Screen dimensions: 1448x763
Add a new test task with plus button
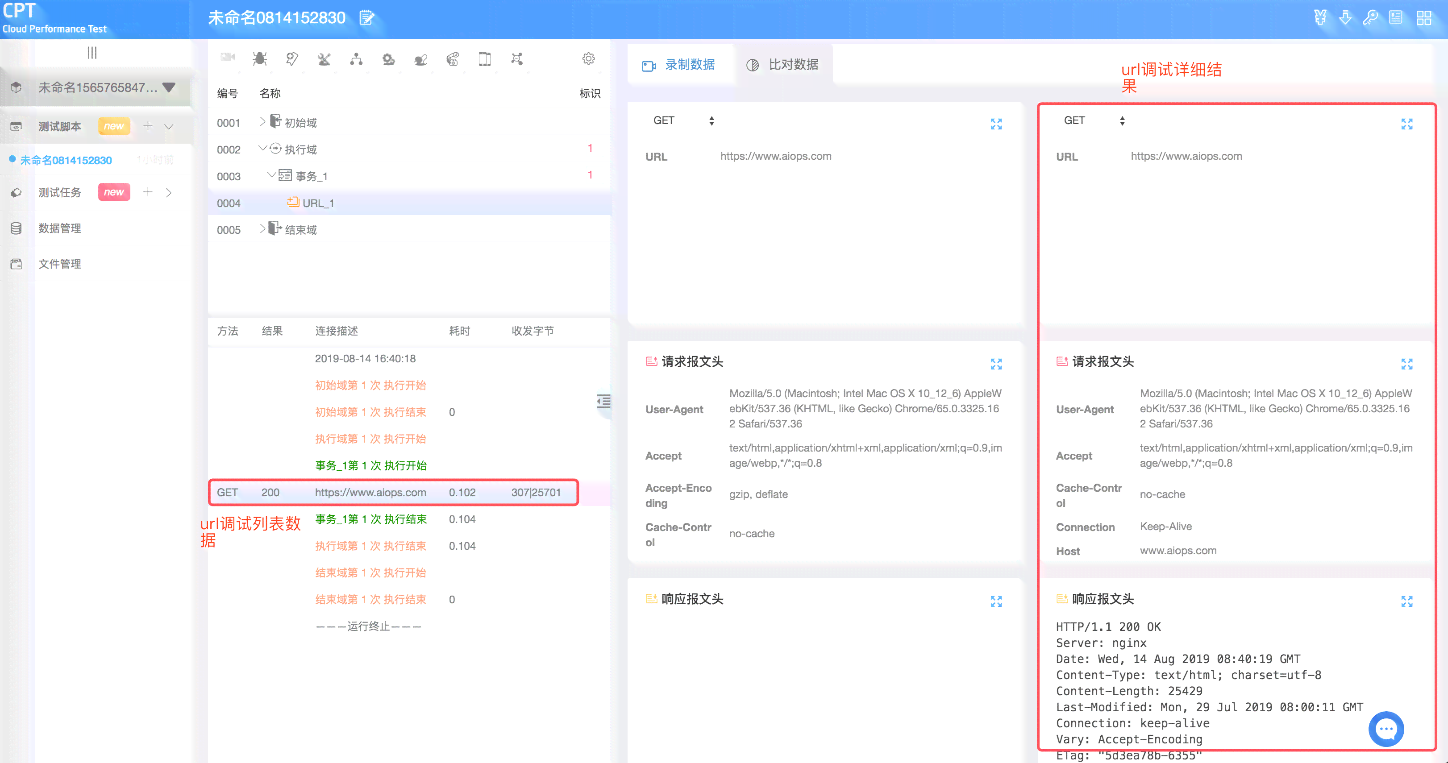pos(148,191)
